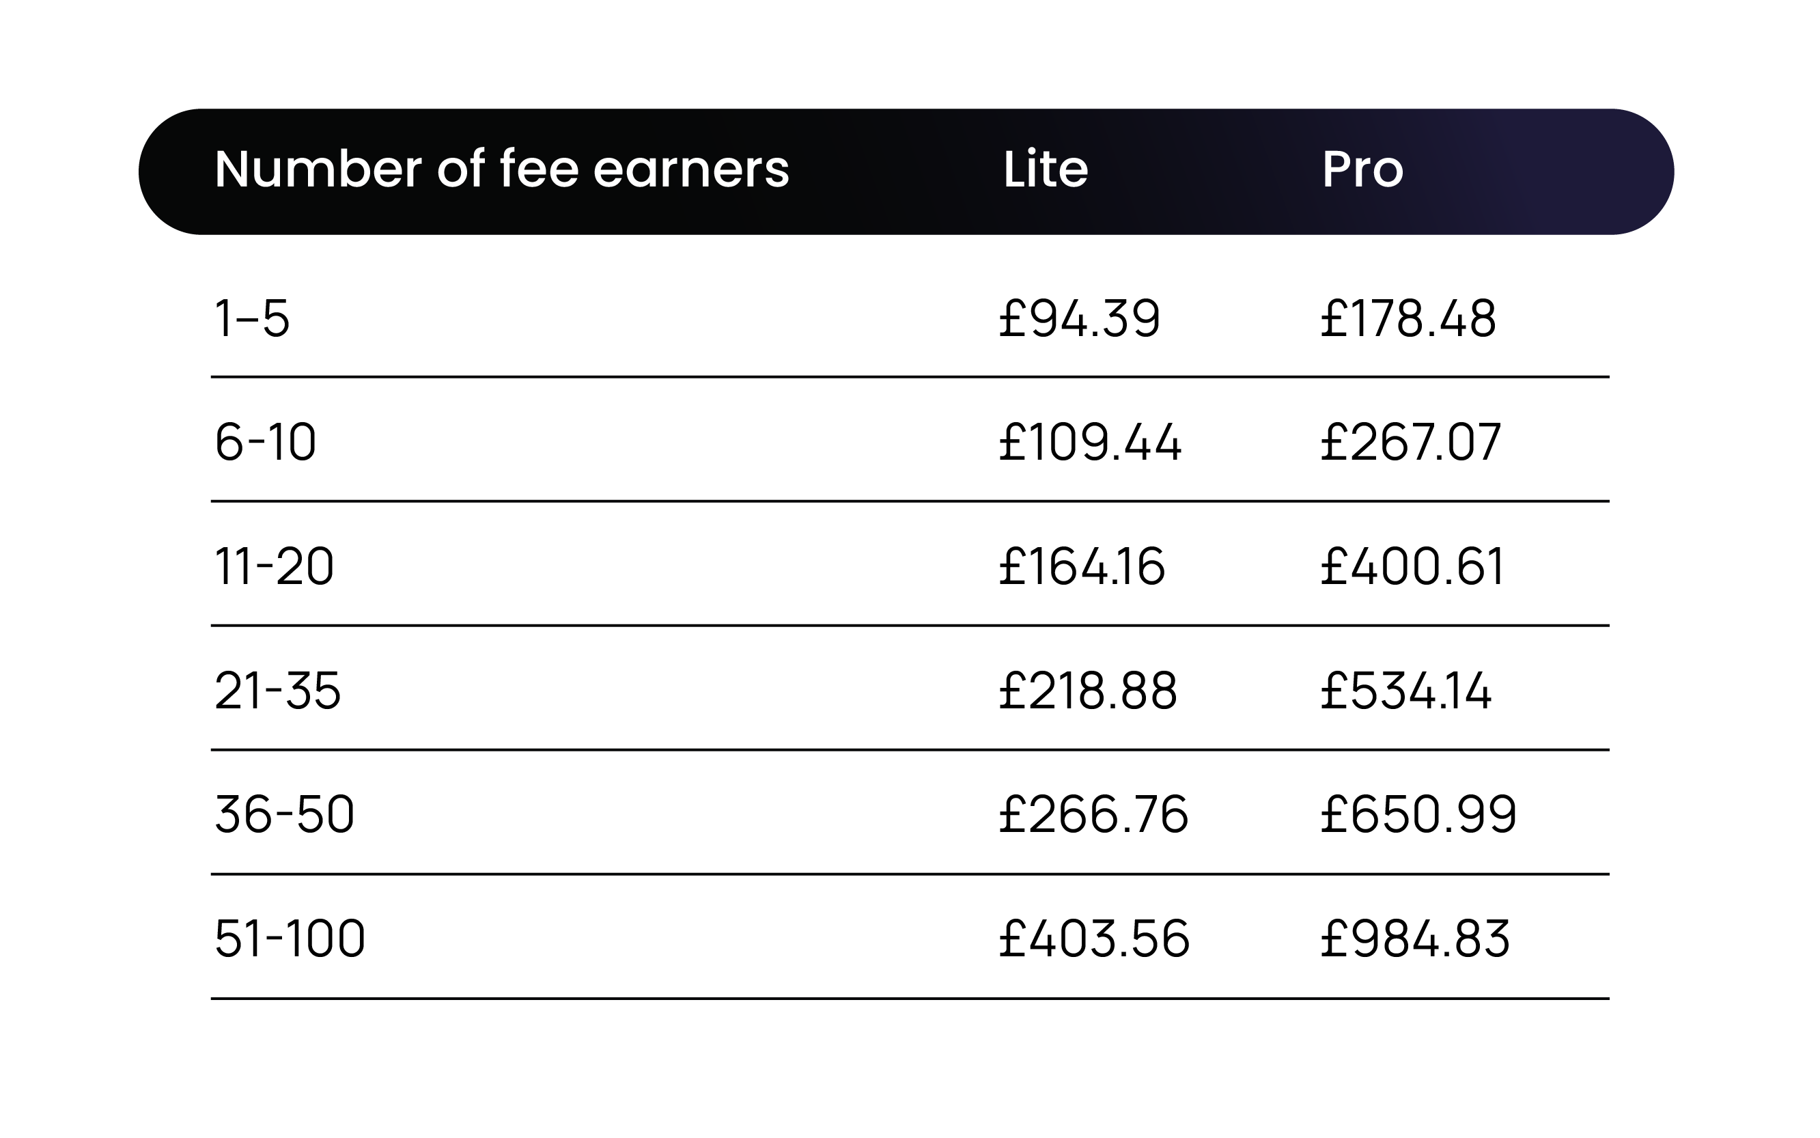Viewport: 1820px width, 1138px height.
Task: Select the Pro price £178.48
Action: [1408, 318]
